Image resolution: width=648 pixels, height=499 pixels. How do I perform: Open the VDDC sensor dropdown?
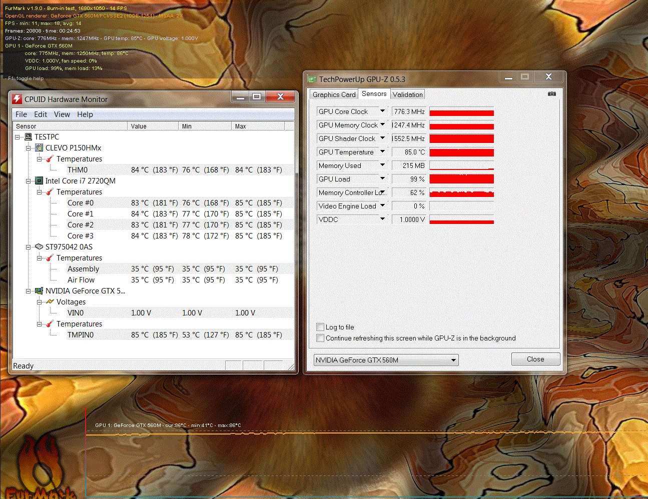382,219
